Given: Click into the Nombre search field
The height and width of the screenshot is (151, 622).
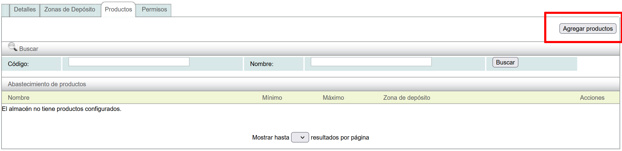Looking at the screenshot, I should [371, 62].
